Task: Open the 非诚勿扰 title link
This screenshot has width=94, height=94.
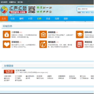Action: coord(15,42)
